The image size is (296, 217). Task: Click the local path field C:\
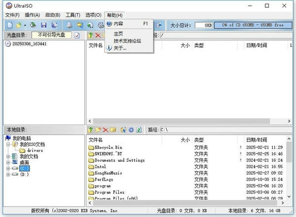point(226,130)
